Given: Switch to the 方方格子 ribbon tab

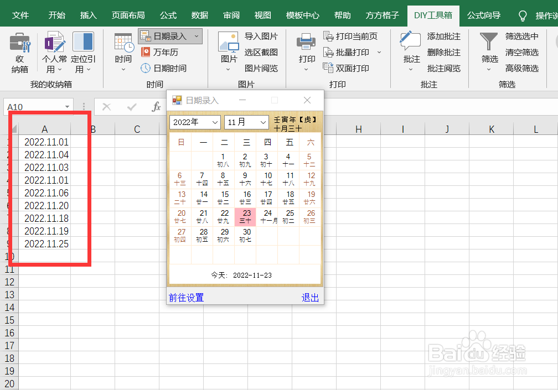Looking at the screenshot, I should click(382, 15).
